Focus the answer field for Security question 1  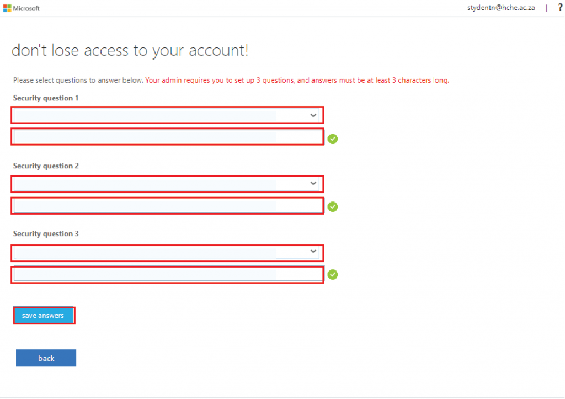[167, 137]
